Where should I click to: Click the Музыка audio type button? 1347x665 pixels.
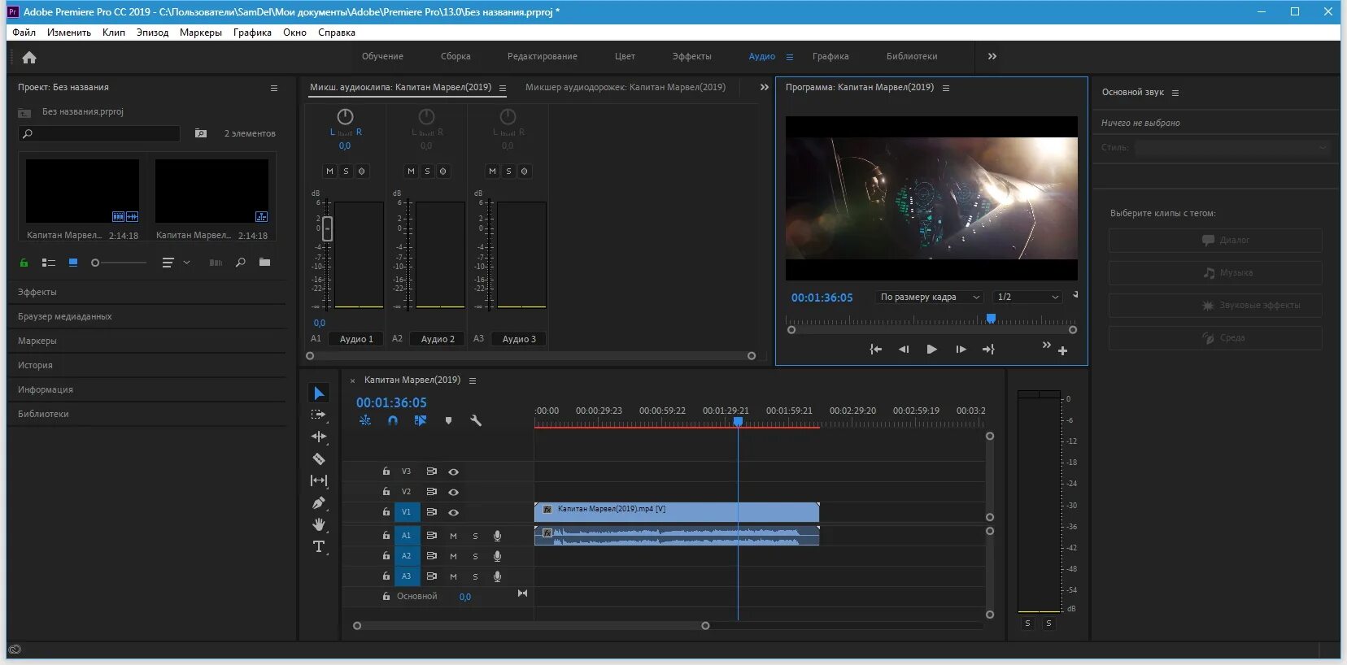pos(1215,272)
